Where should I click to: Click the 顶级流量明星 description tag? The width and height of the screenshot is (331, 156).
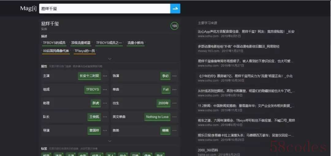pos(81,43)
